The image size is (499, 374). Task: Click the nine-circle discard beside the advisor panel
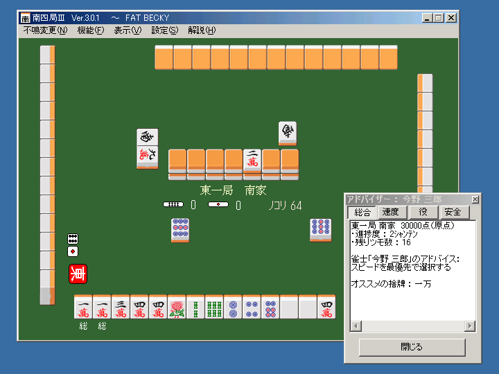320,230
